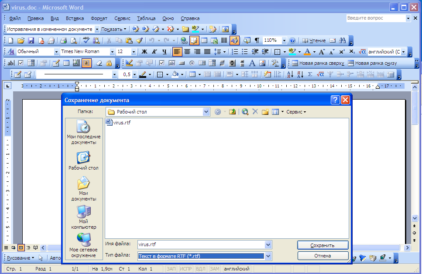Insert hyperlink globe icon
Screen dimensions: 422x274
coord(184,40)
